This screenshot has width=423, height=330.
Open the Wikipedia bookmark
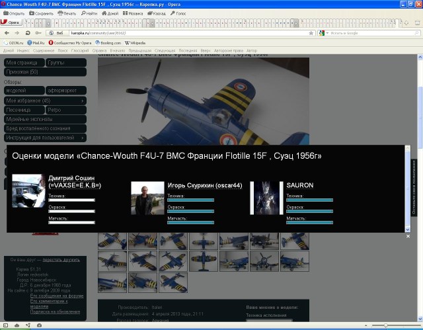pyautogui.click(x=134, y=42)
